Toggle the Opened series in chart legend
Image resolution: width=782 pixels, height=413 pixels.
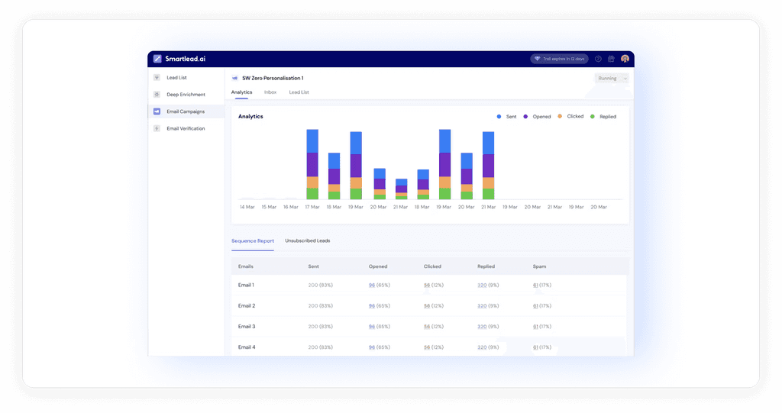[x=537, y=117]
